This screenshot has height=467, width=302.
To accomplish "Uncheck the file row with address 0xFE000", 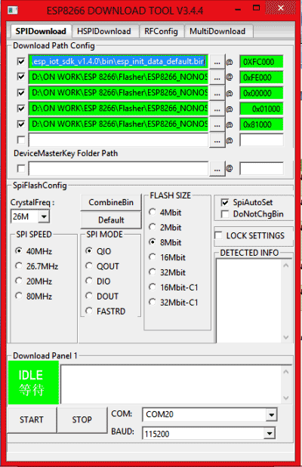I will point(21,77).
